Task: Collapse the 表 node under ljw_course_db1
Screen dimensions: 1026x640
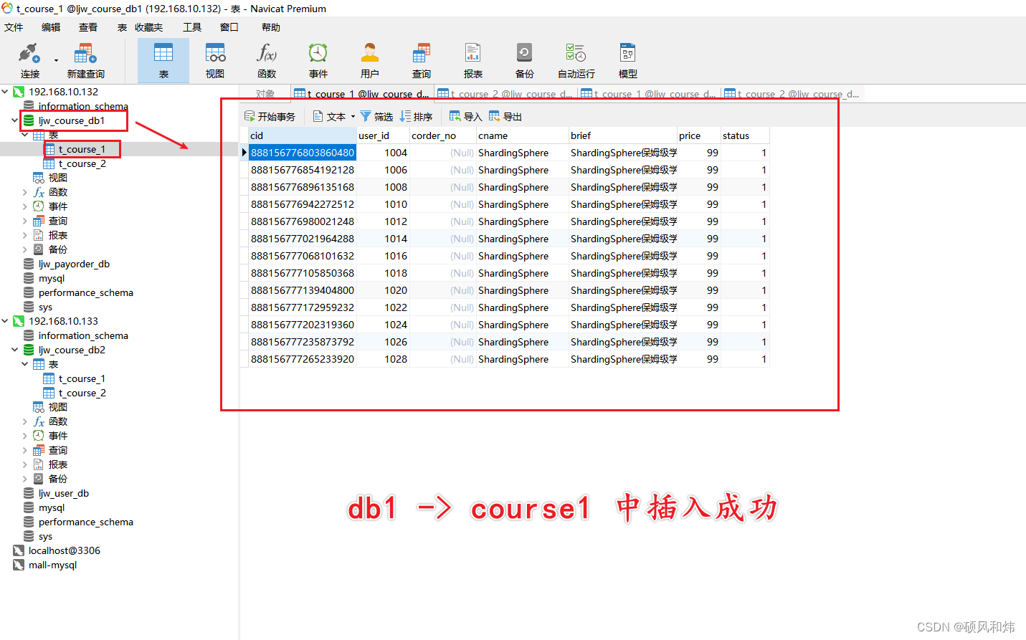Action: (25, 135)
